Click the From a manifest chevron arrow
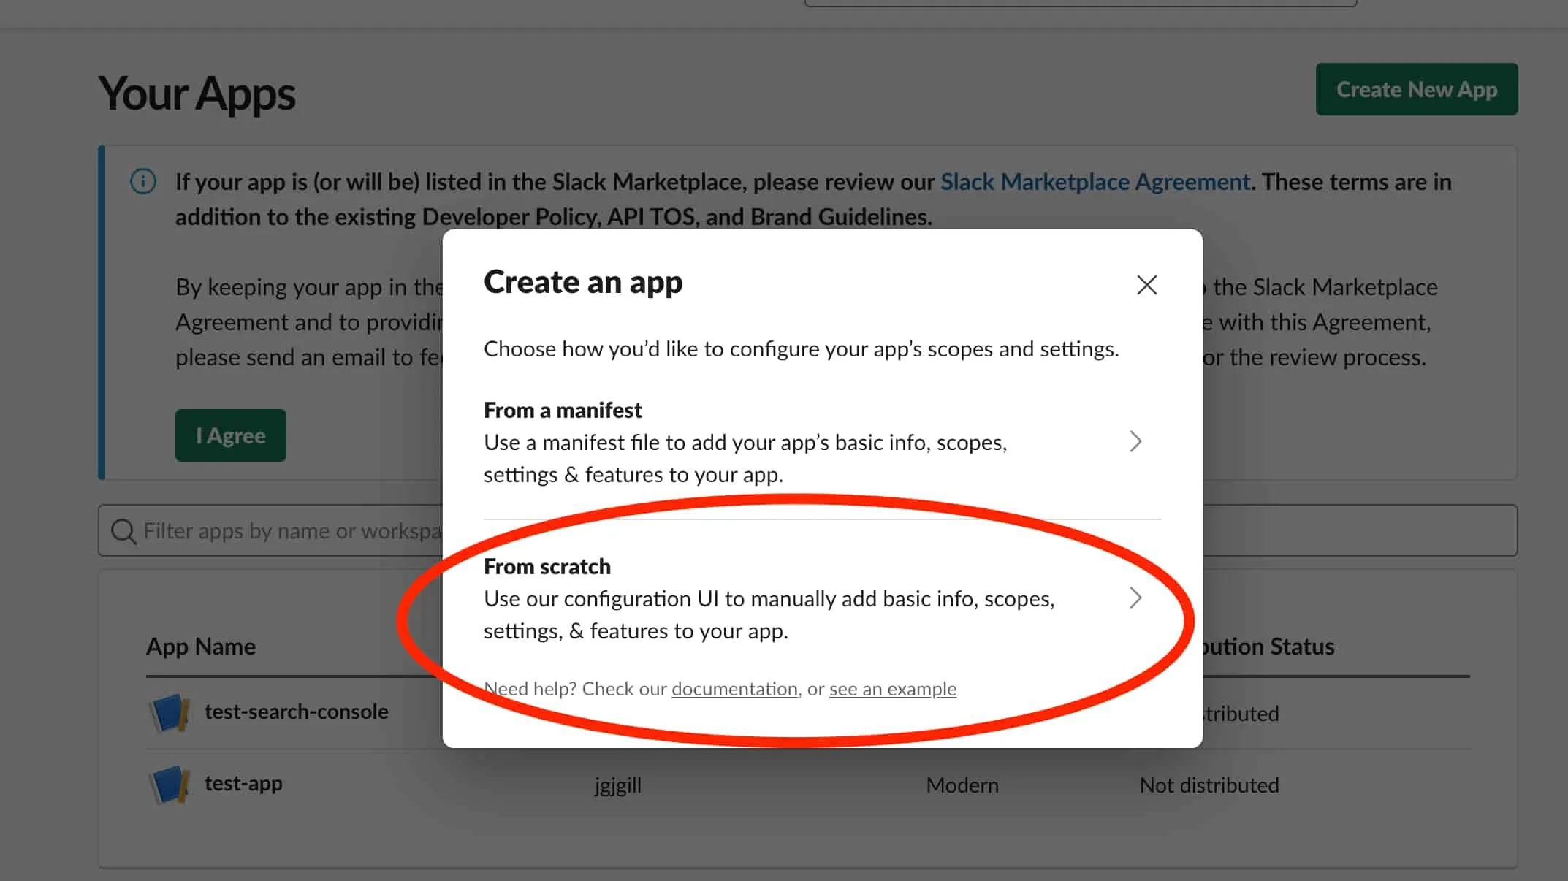Viewport: 1568px width, 881px height. point(1135,441)
